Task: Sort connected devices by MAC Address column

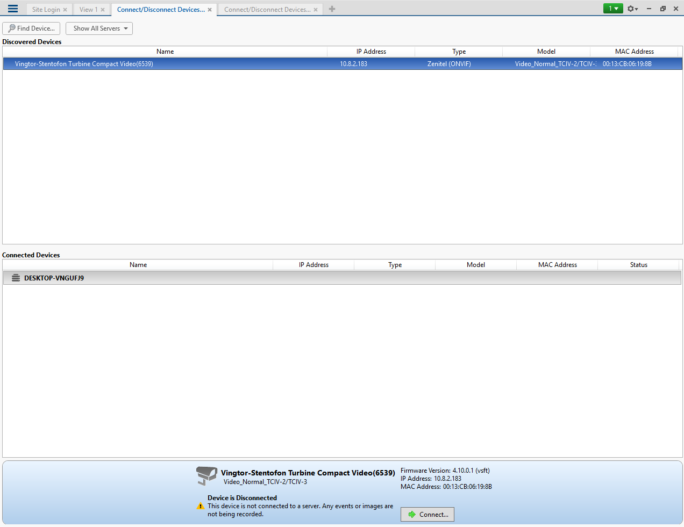Action: 557,265
